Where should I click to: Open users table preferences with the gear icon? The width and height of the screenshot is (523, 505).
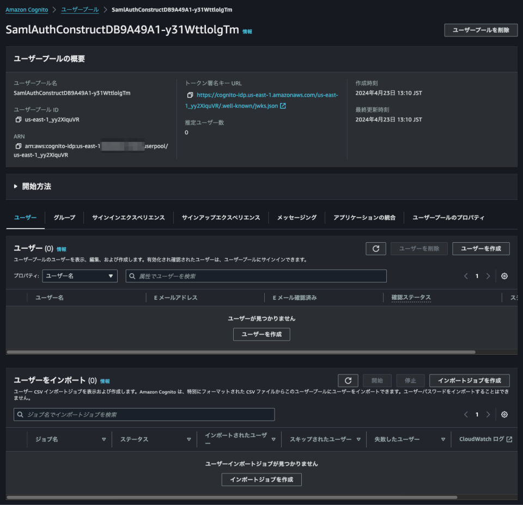tap(504, 276)
